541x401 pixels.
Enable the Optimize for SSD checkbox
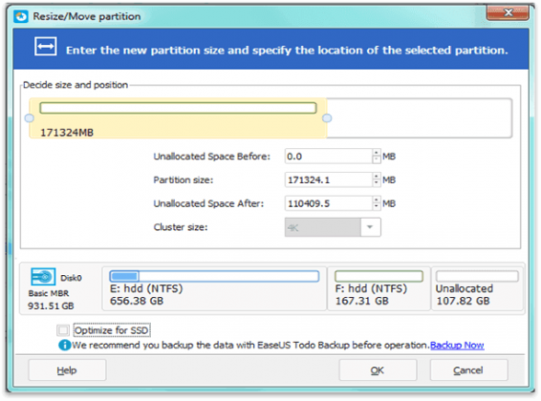pos(63,330)
